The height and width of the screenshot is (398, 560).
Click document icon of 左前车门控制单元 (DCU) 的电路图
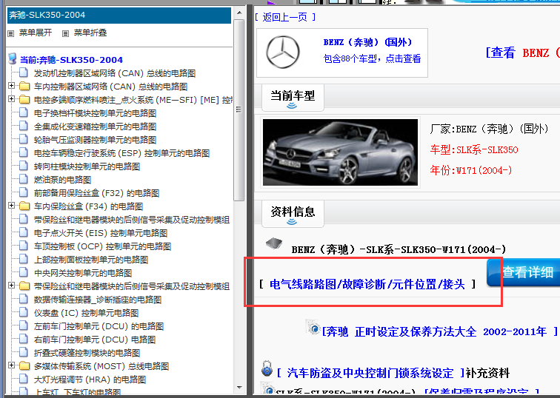click(24, 326)
